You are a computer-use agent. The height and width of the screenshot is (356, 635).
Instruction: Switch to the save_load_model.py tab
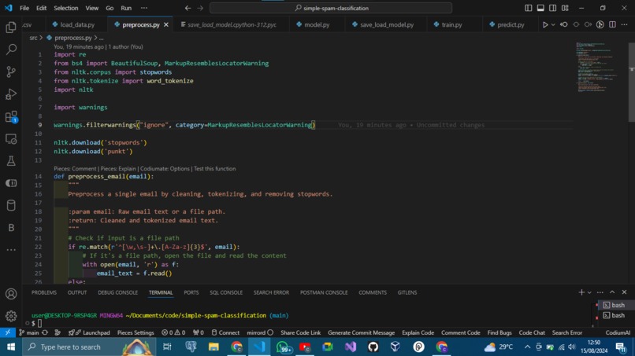(387, 24)
